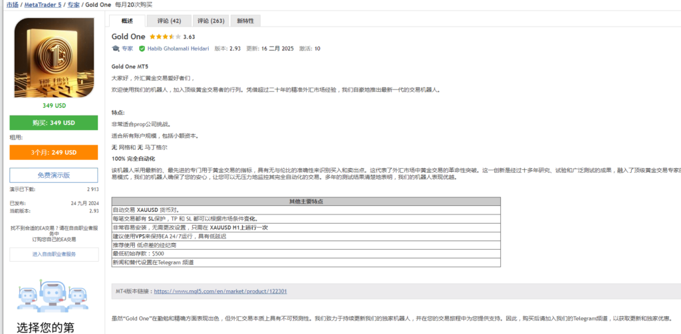Click the star rating next to Gold One
This screenshot has height=334, width=681.
165,37
